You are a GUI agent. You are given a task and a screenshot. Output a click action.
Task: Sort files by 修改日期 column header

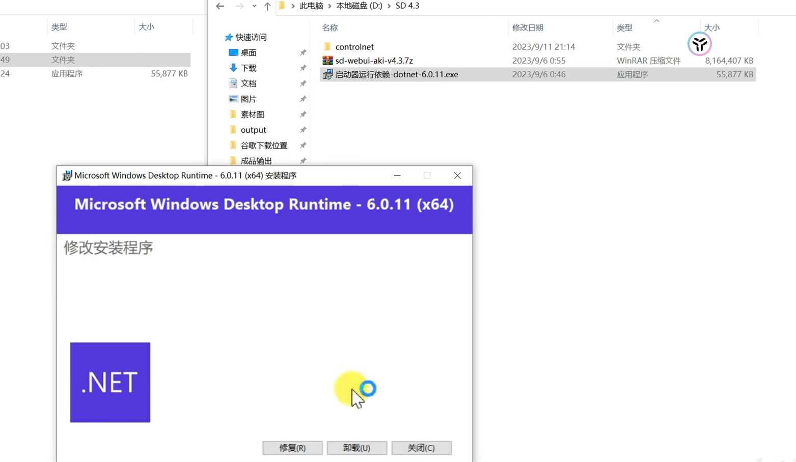coord(528,27)
